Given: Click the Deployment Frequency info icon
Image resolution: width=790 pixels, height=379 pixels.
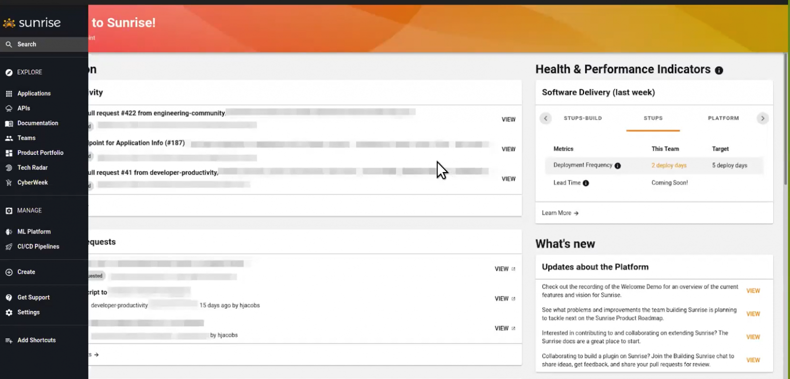Looking at the screenshot, I should 618,166.
